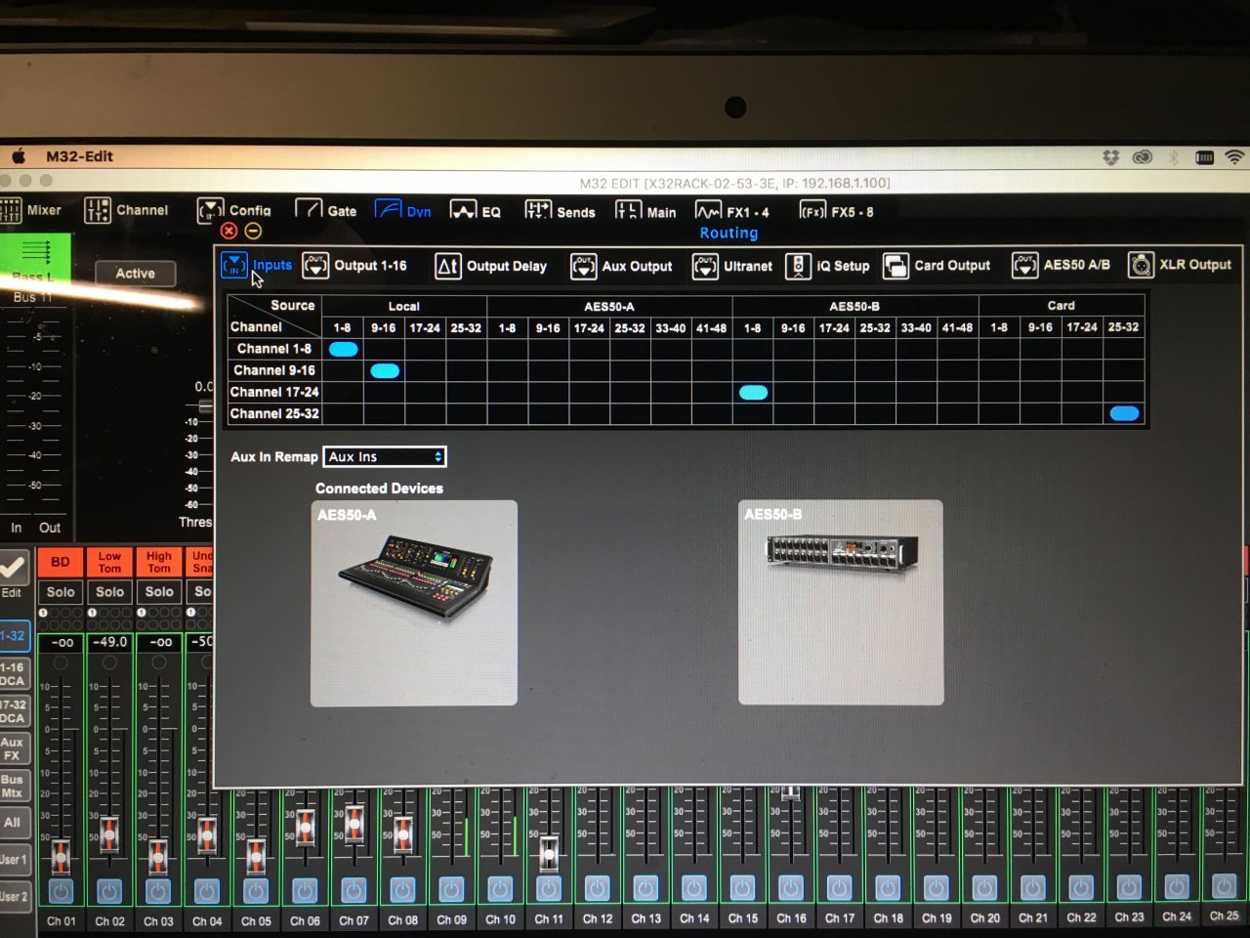Select the BD channel name label

pyautogui.click(x=61, y=562)
